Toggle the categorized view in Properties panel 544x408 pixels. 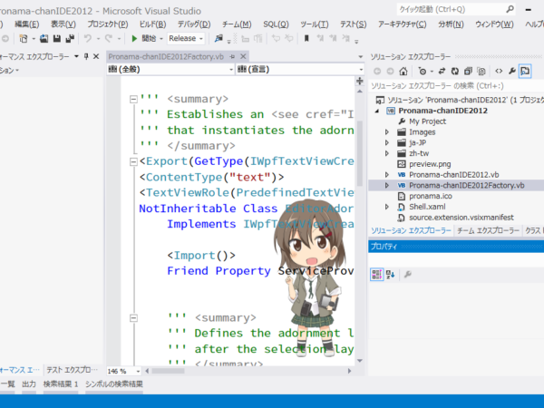pos(377,275)
